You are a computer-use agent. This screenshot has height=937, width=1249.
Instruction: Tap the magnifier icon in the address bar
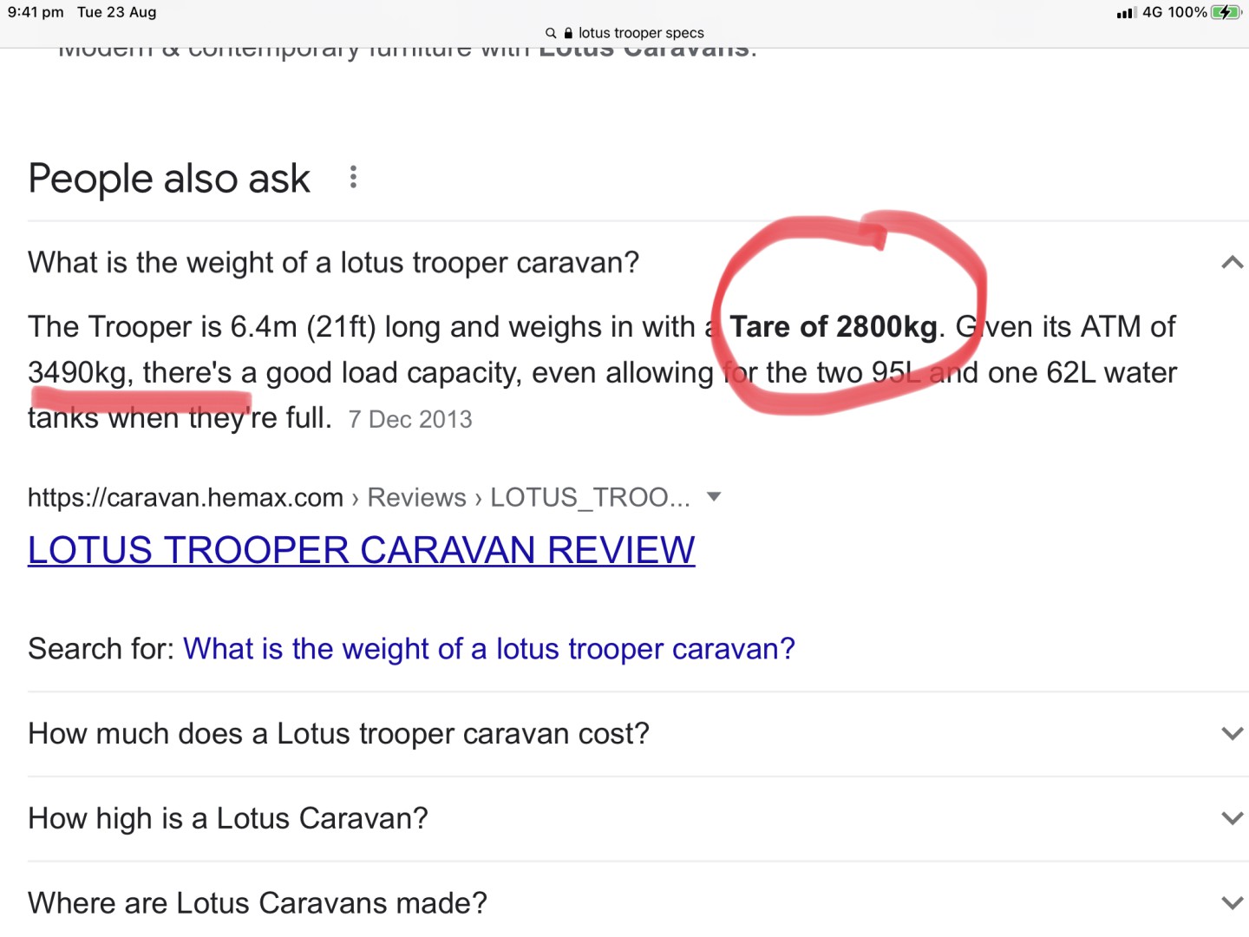[x=550, y=33]
